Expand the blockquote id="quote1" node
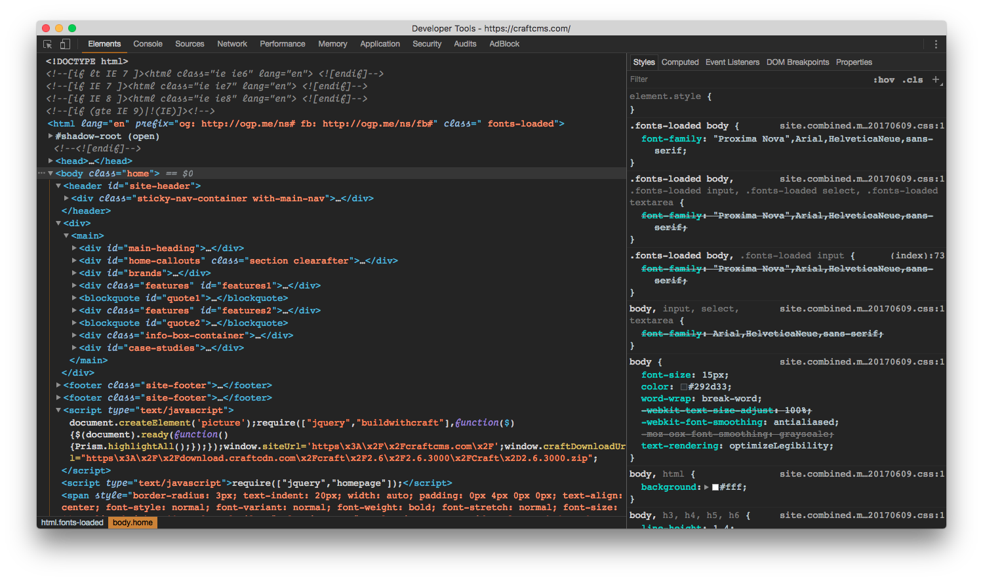The image size is (983, 581). [74, 298]
